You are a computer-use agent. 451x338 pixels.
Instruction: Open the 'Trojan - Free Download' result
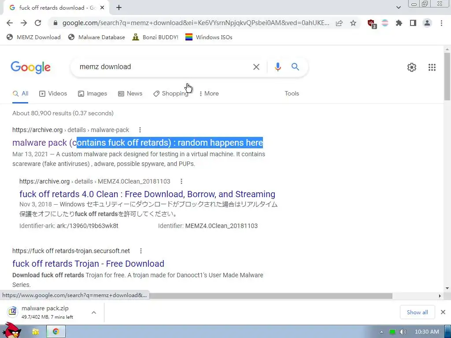coord(88,264)
